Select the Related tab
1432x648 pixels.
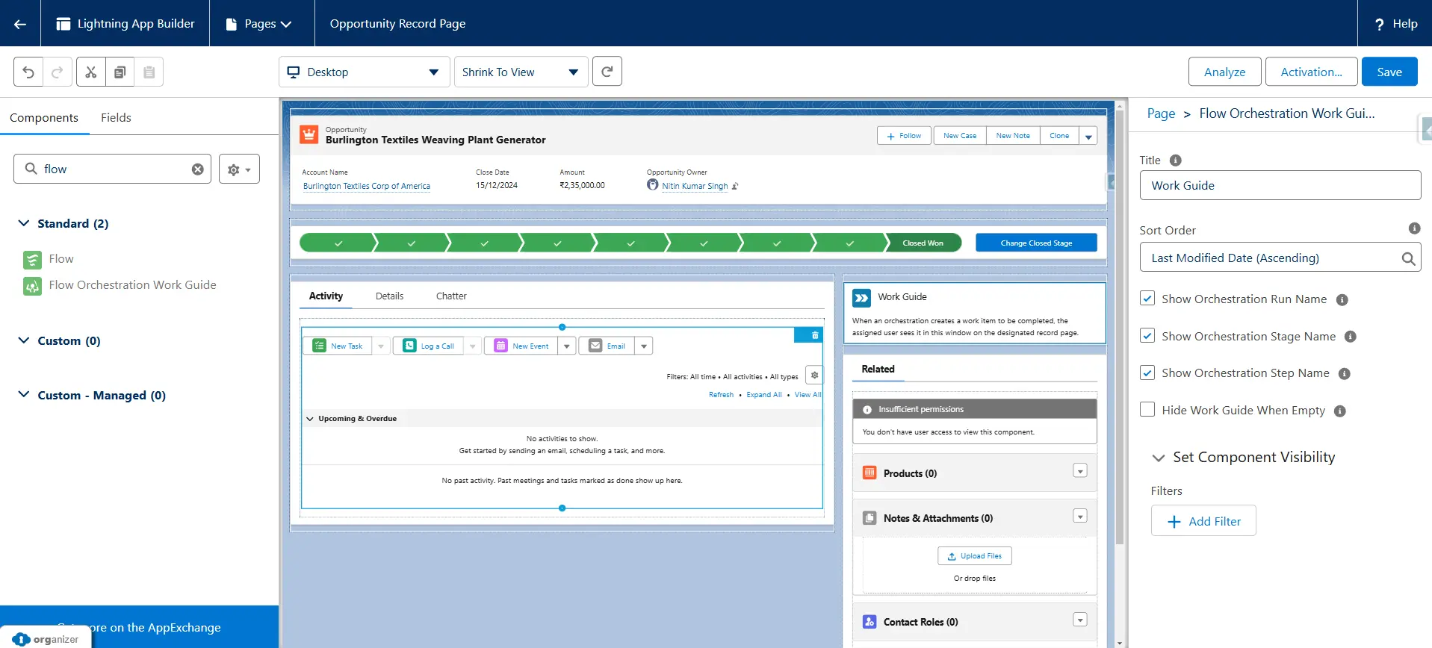click(878, 369)
